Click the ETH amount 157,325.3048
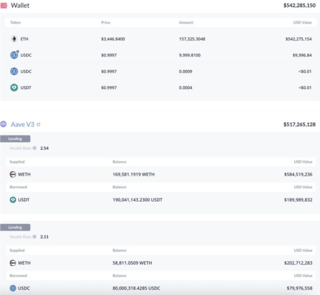Image resolution: width=320 pixels, height=295 pixels. [x=192, y=39]
